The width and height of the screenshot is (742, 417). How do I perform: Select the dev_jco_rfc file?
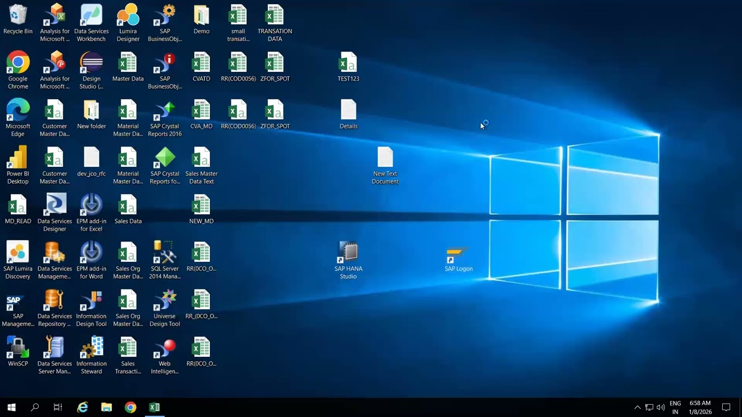click(x=92, y=162)
